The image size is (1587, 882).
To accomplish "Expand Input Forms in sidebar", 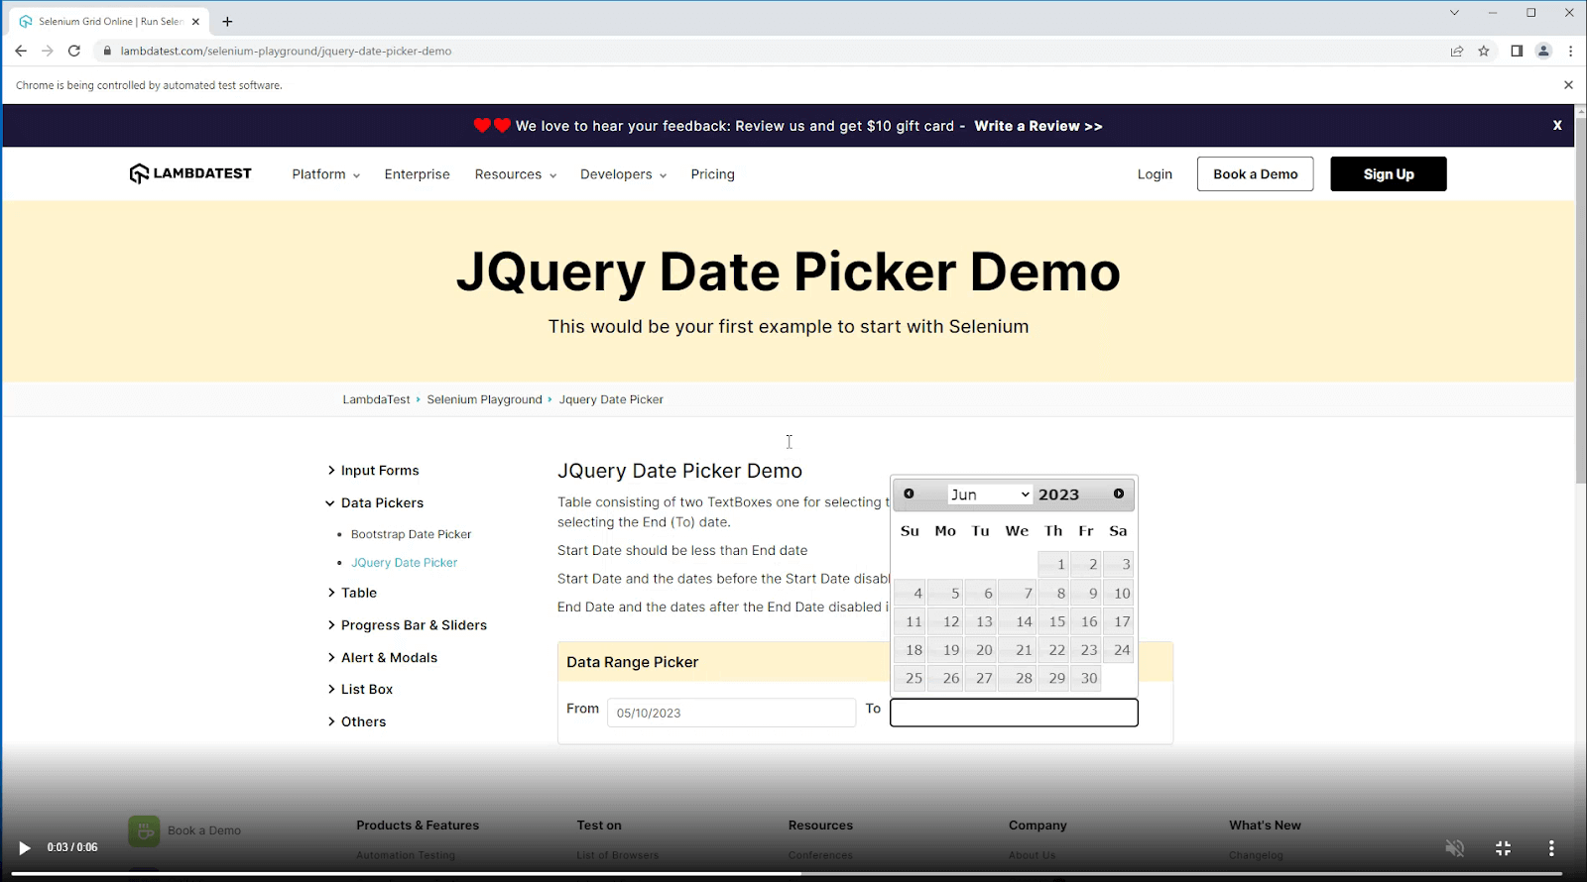I will coord(379,471).
